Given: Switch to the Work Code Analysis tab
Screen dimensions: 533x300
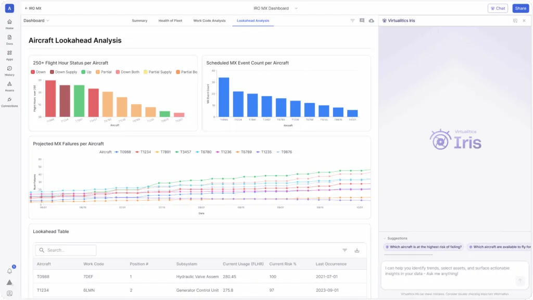Looking at the screenshot, I should [x=209, y=21].
